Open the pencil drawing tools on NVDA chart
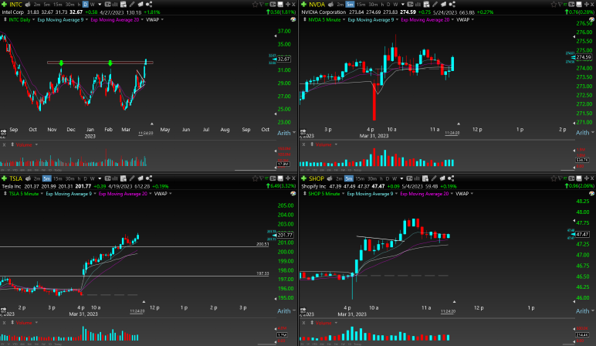The height and width of the screenshot is (346, 596). tap(435, 4)
